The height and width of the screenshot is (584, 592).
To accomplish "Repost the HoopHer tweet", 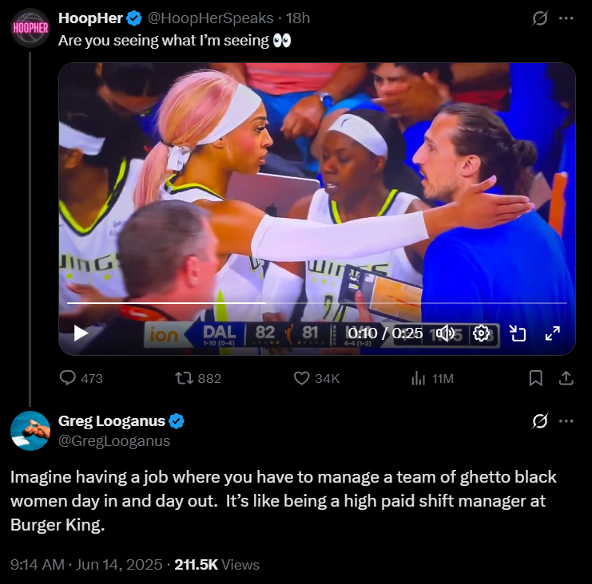I will (x=198, y=378).
